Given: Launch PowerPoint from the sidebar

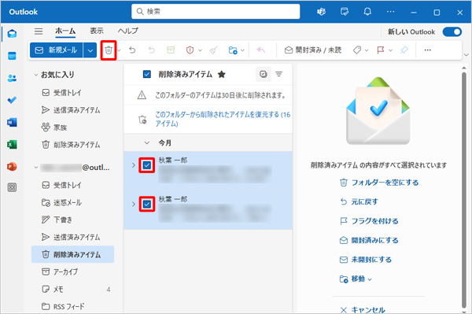Looking at the screenshot, I should pos(12,167).
